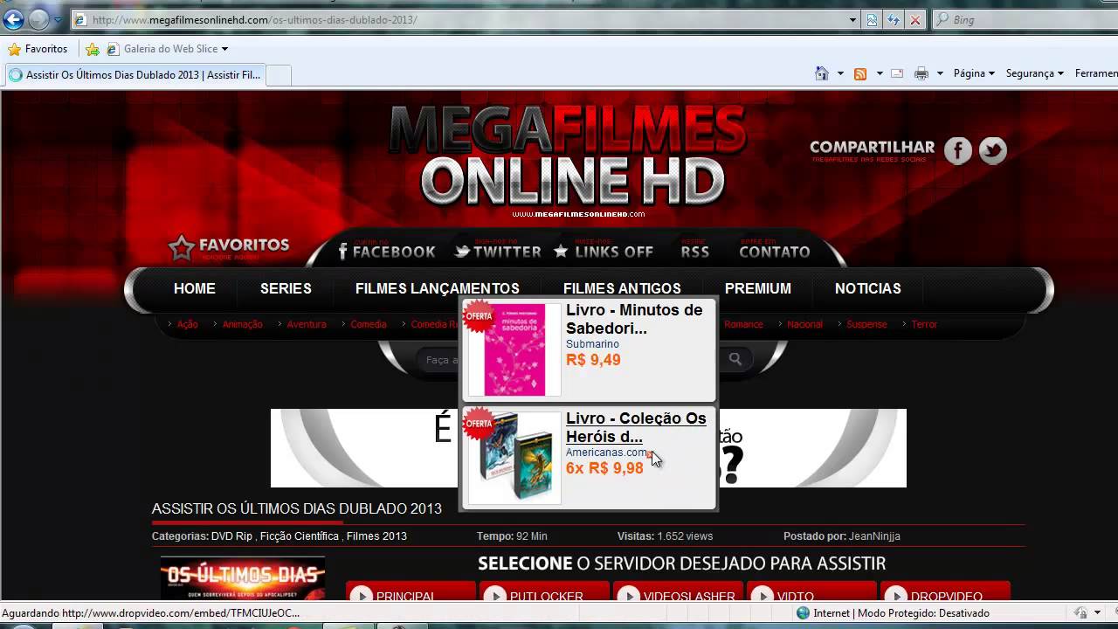Click the R$ 9,49 price text
This screenshot has height=629, width=1118.
click(593, 360)
